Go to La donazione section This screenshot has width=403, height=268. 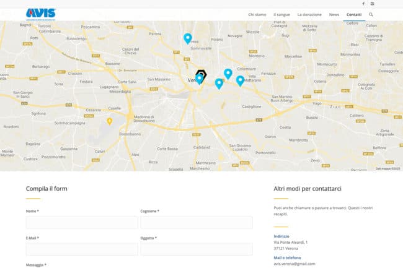point(309,14)
